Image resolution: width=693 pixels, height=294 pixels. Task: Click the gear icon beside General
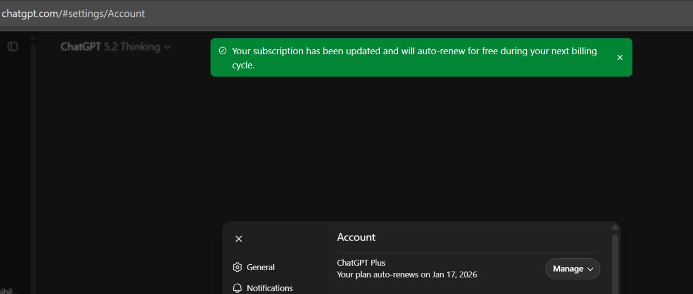[x=237, y=267]
